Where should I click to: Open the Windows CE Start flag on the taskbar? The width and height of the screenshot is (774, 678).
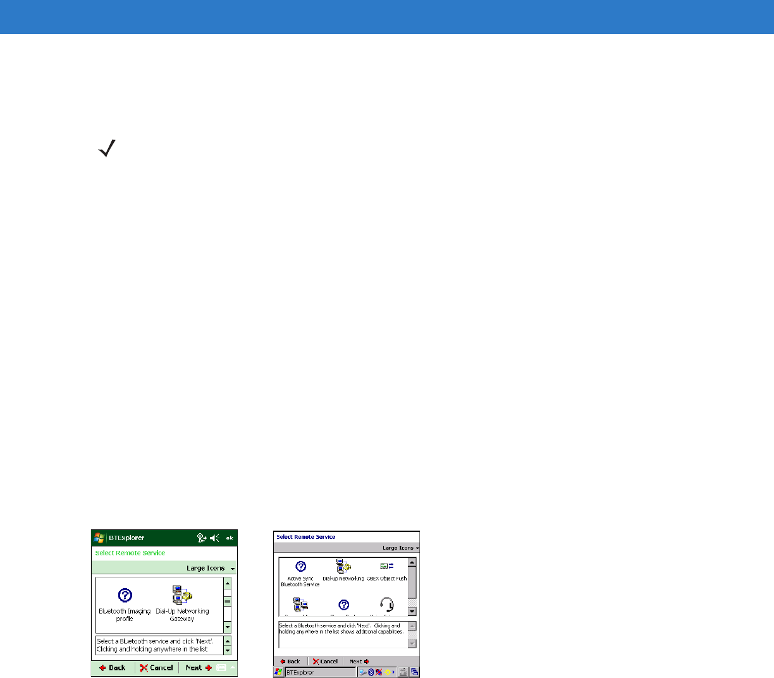coord(278,672)
